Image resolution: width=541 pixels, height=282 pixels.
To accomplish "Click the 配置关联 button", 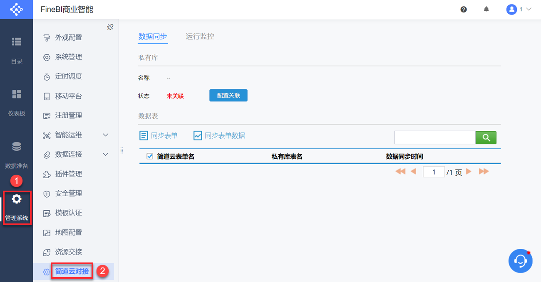I will [x=228, y=96].
